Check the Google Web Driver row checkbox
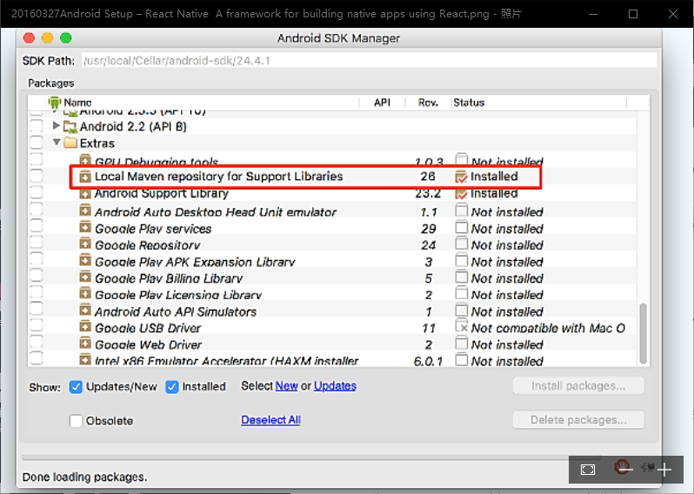 (37, 342)
